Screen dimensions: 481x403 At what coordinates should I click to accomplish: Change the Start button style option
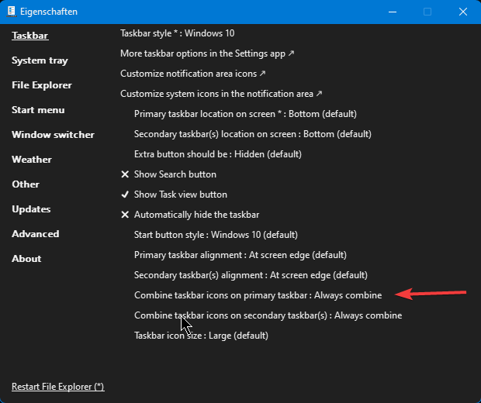coord(216,235)
